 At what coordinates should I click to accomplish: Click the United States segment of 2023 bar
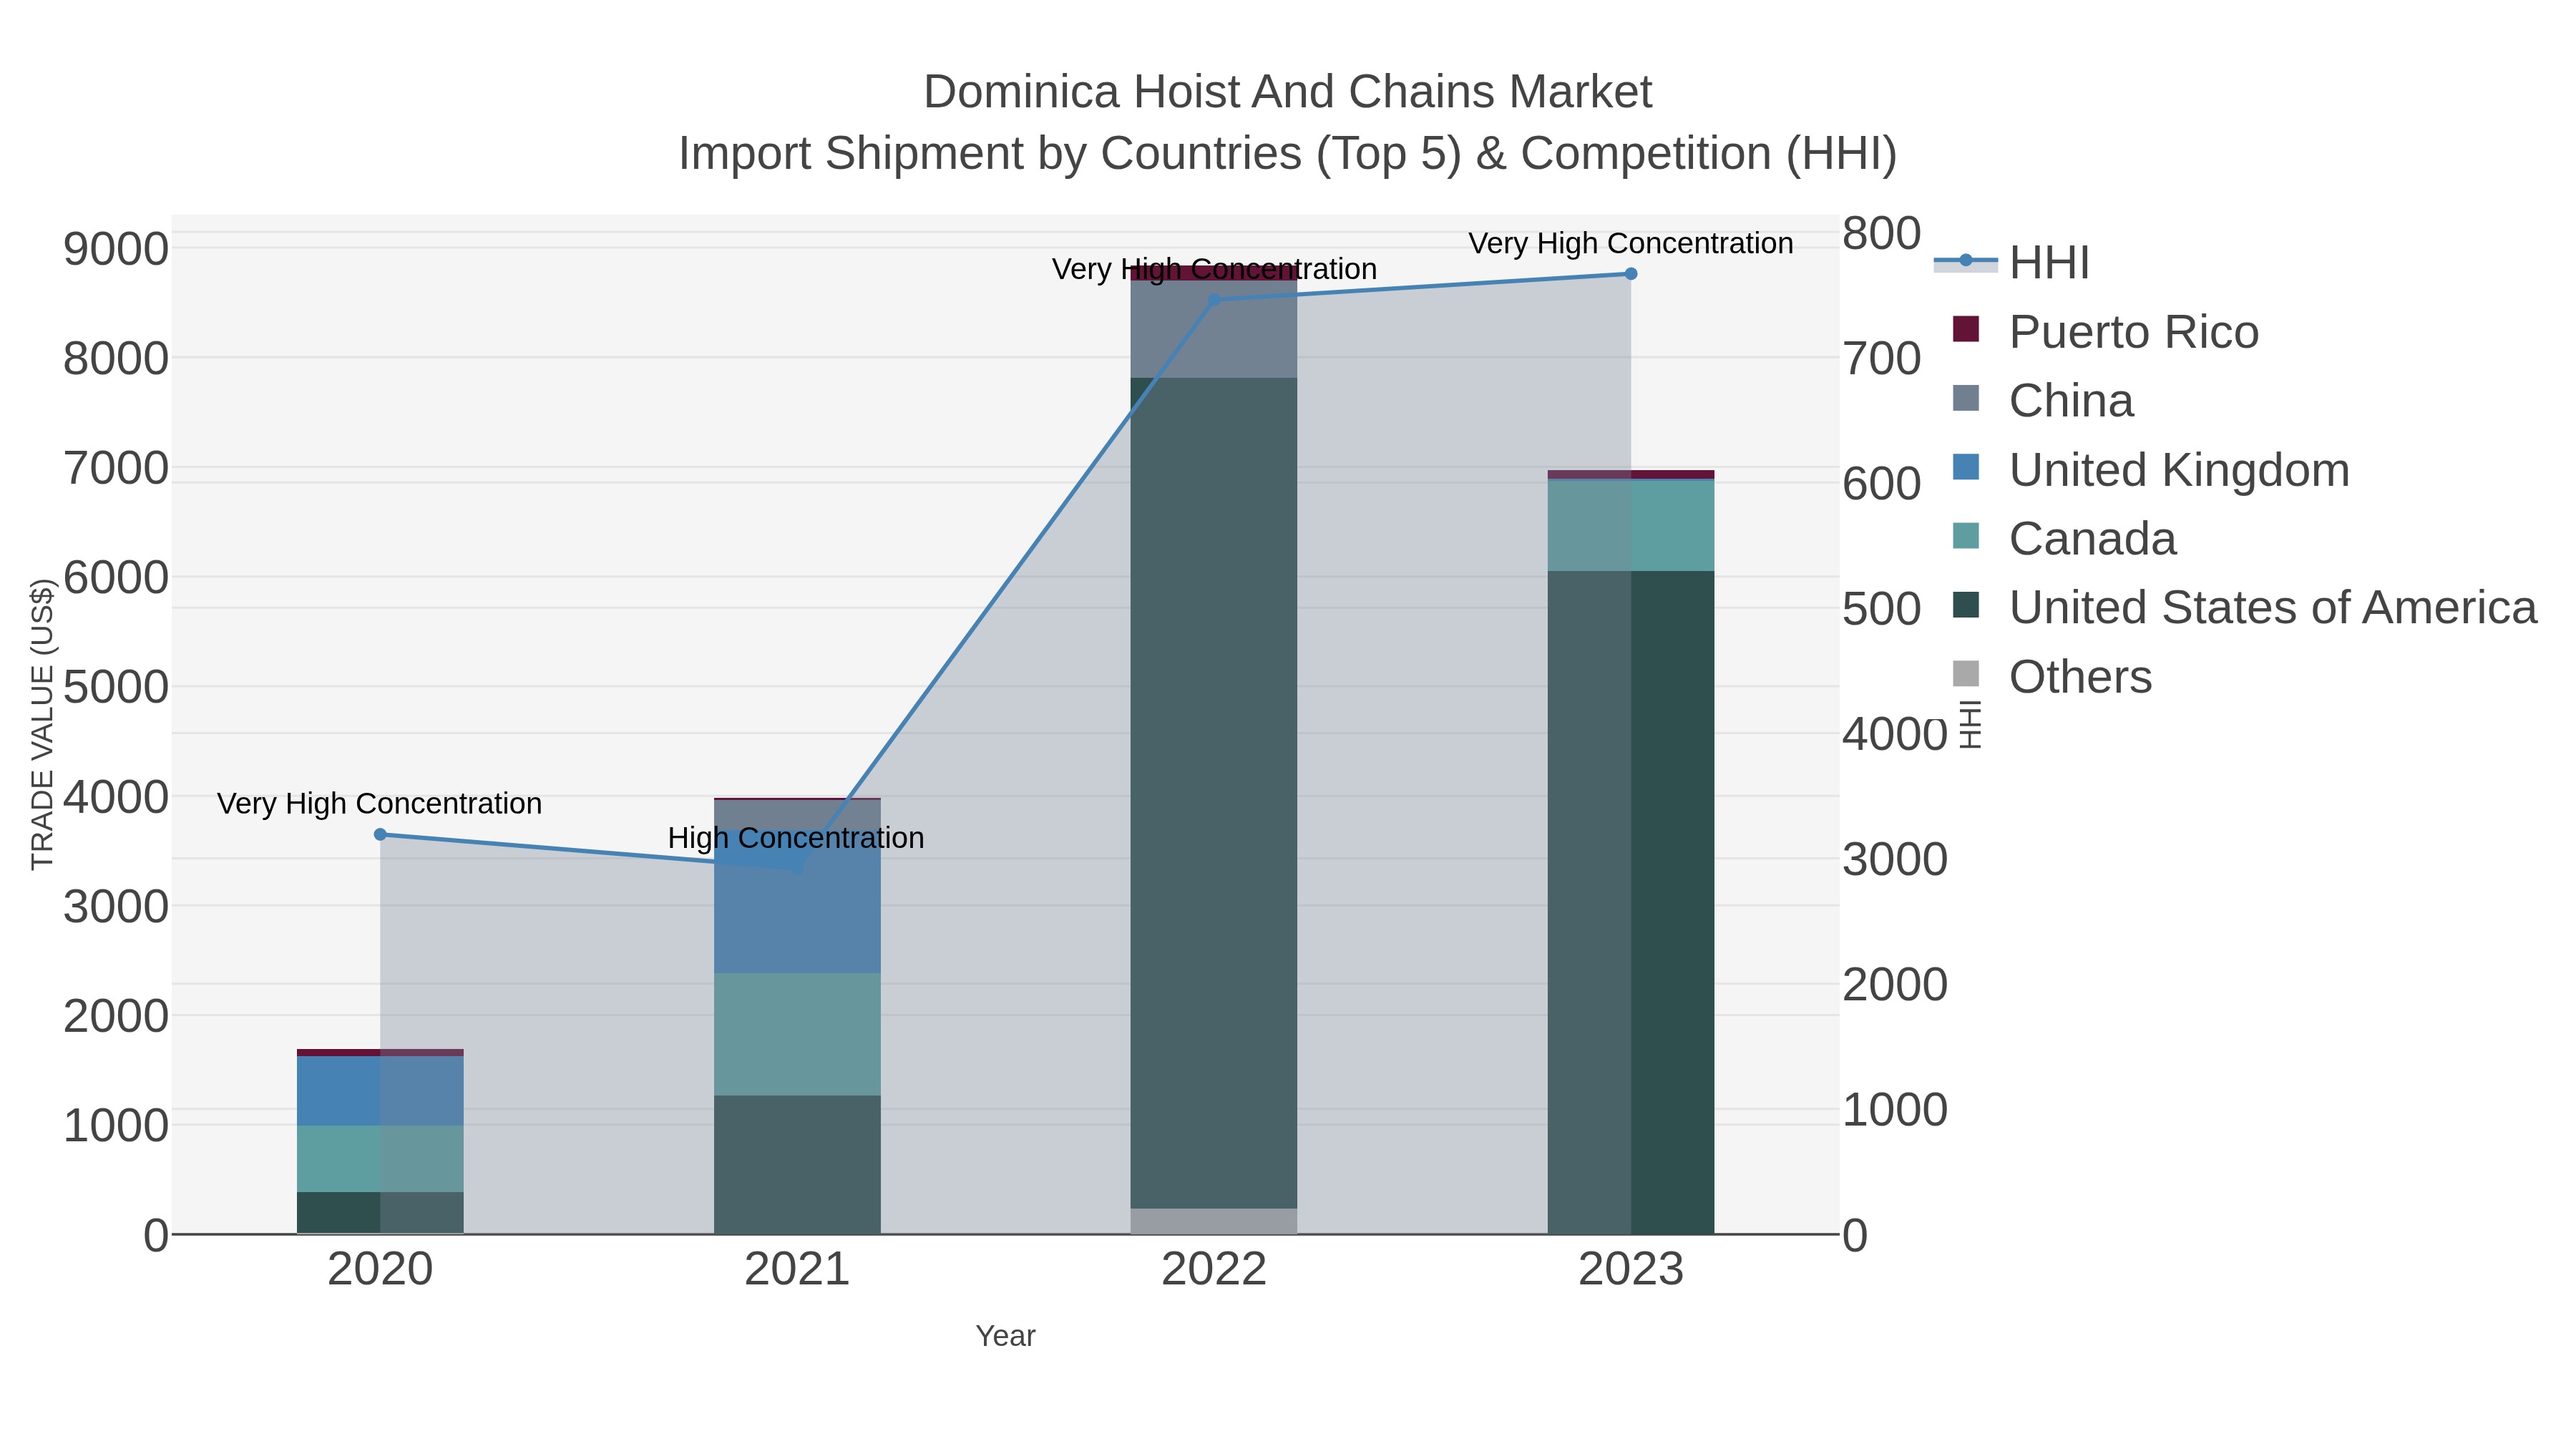click(1631, 902)
